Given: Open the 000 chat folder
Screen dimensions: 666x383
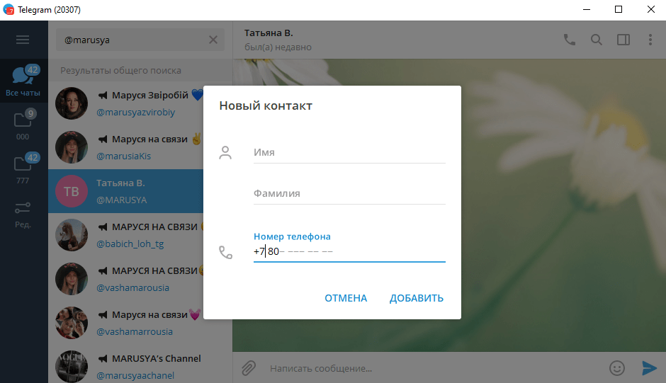Looking at the screenshot, I should [23, 125].
